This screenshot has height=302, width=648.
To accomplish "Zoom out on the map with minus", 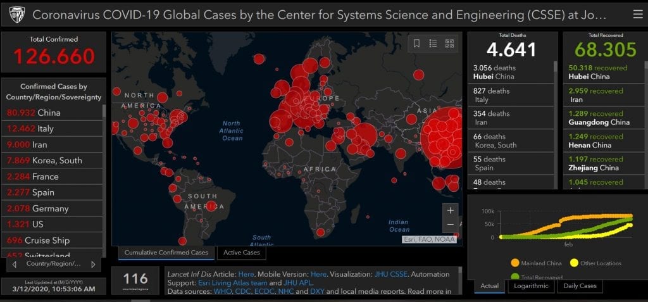I will point(450,225).
